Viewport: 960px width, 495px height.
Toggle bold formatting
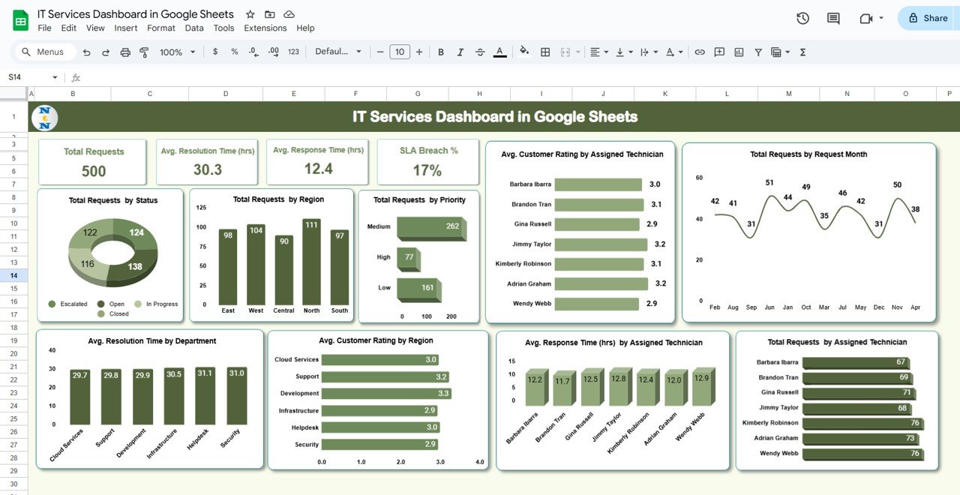click(x=441, y=52)
